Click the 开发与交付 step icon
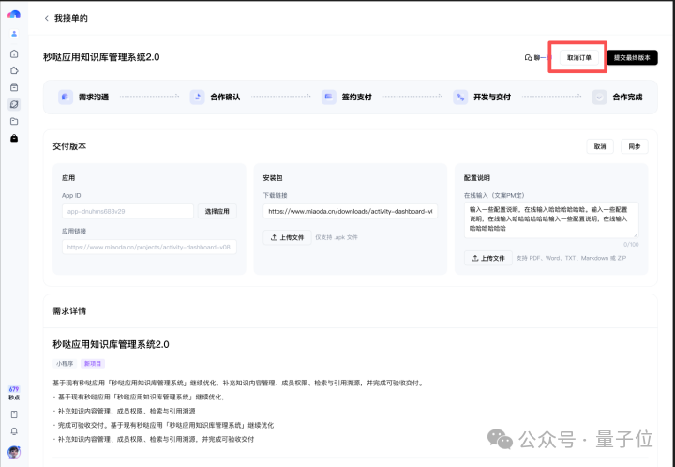675x467 pixels. [x=460, y=97]
